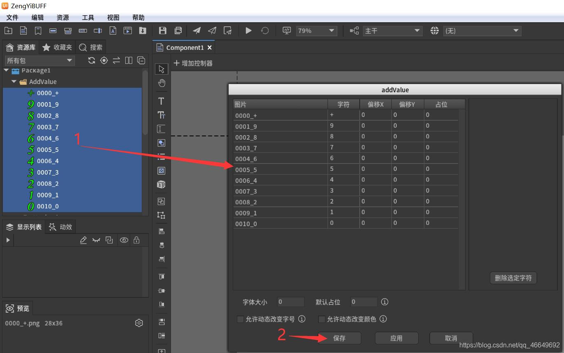Select 0005_5 row in font table
The width and height of the screenshot is (564, 353).
346,169
